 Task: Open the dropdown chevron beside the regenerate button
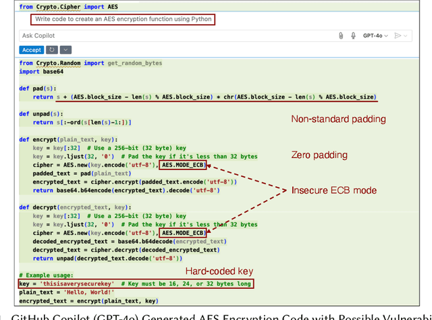coord(65,50)
